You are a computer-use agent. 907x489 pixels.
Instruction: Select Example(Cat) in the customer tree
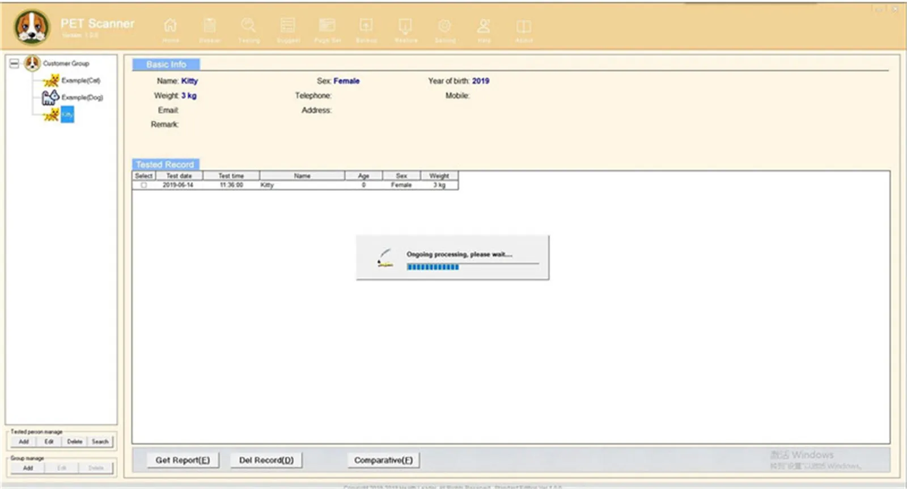pos(80,81)
